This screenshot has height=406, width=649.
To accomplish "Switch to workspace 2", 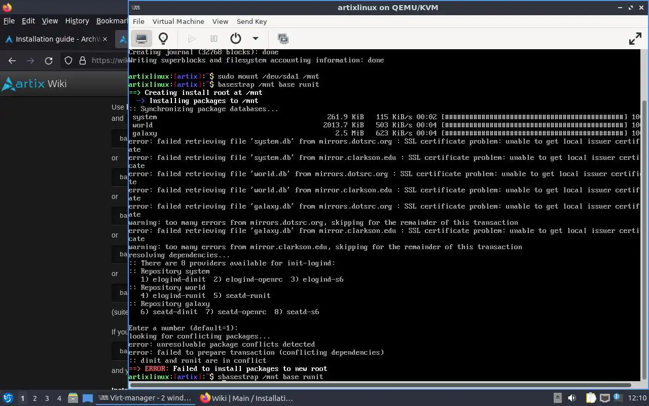I will point(34,398).
